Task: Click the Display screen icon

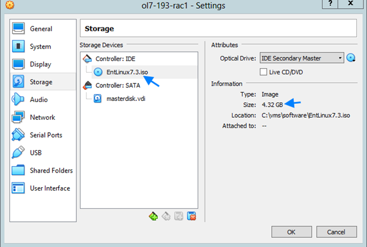Action: (18, 64)
